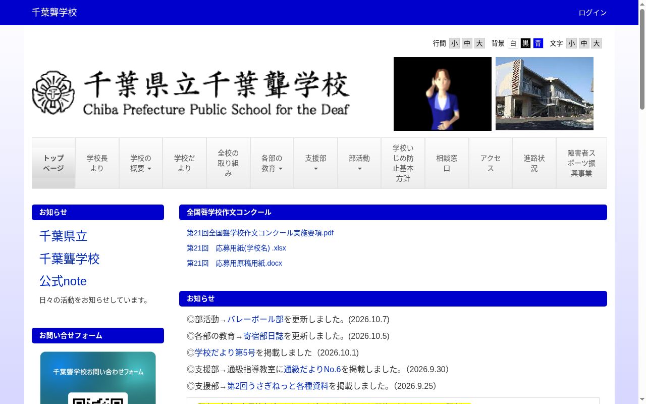Click the sign language avatar image
This screenshot has height=404, width=646.
pos(443,94)
